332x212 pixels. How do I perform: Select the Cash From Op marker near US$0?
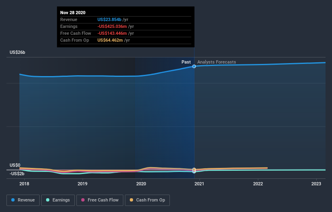(194, 170)
